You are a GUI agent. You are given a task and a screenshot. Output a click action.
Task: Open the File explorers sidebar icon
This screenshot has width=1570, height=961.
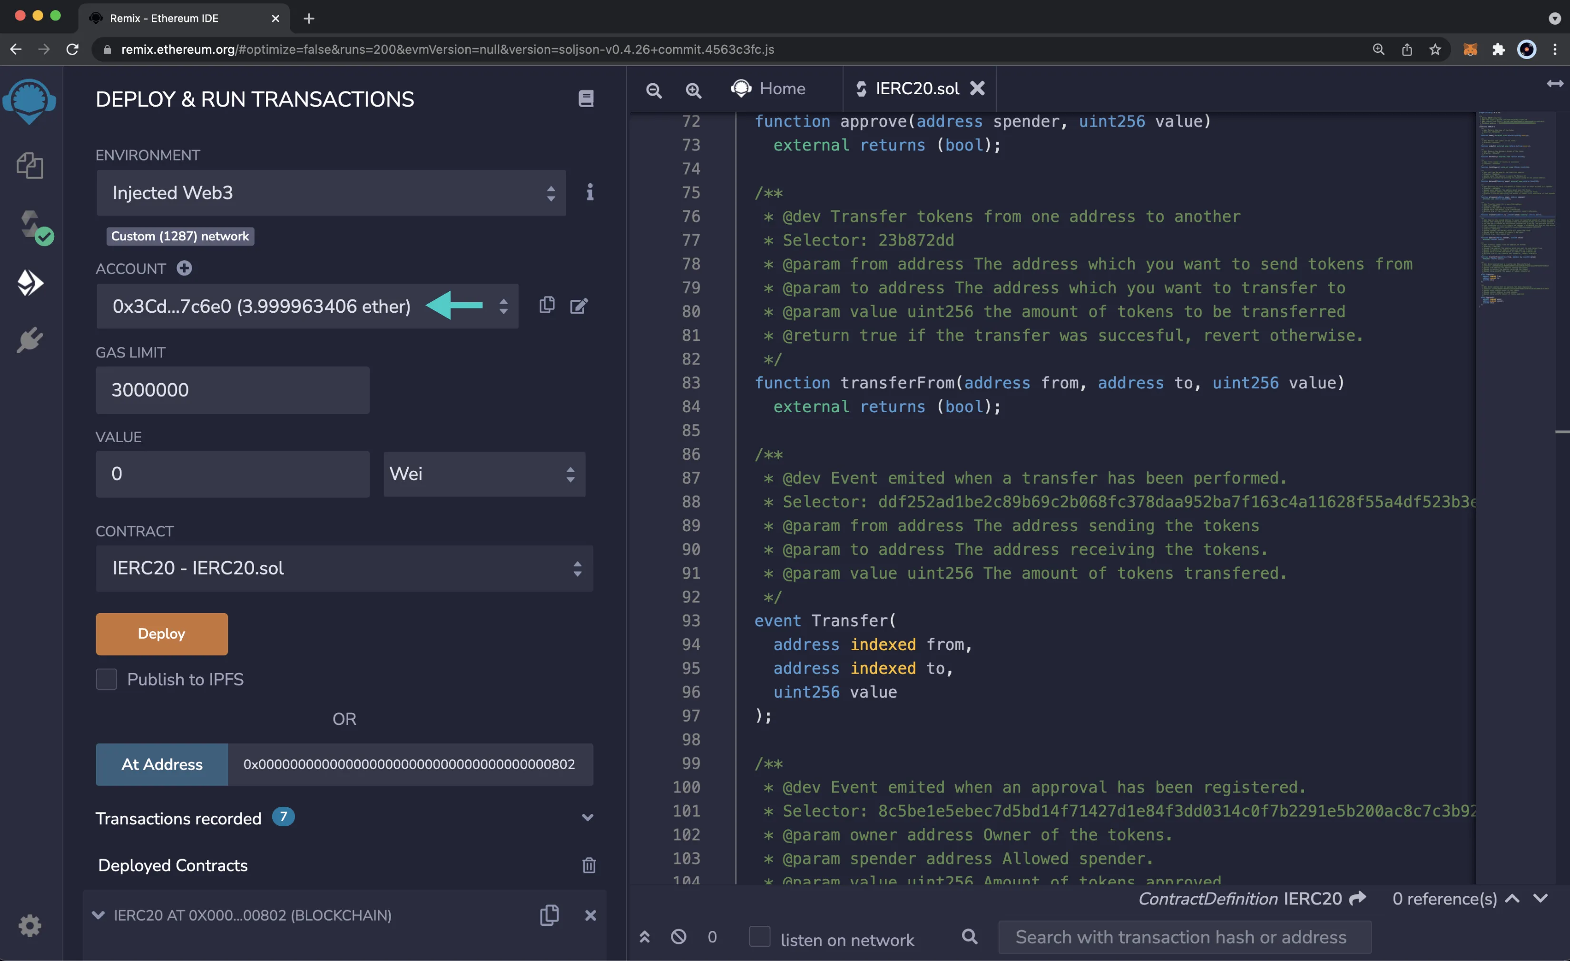[x=29, y=166]
